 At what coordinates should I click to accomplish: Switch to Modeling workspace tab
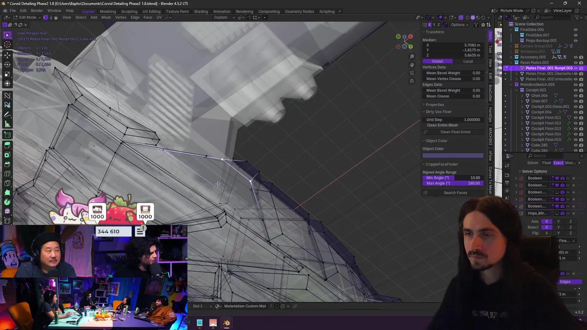[108, 11]
